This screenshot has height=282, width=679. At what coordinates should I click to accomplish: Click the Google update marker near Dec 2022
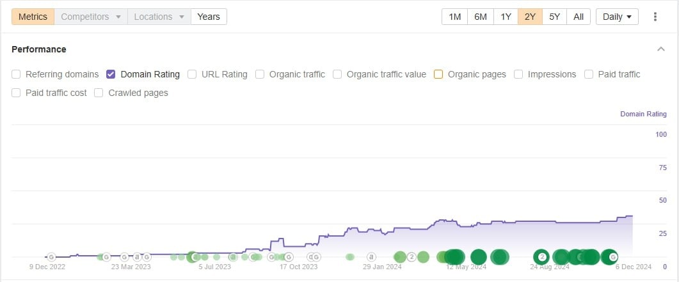tap(51, 257)
